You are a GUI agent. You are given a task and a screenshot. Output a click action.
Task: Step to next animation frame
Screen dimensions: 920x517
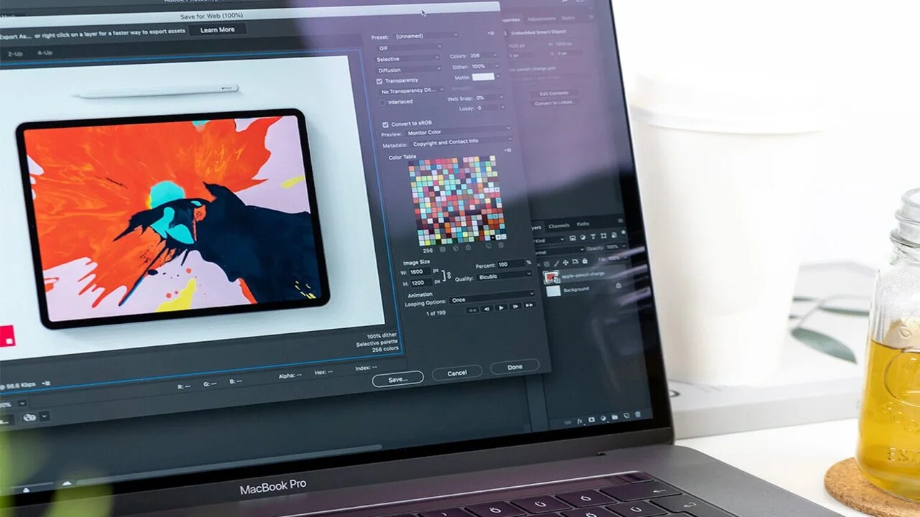click(x=515, y=307)
